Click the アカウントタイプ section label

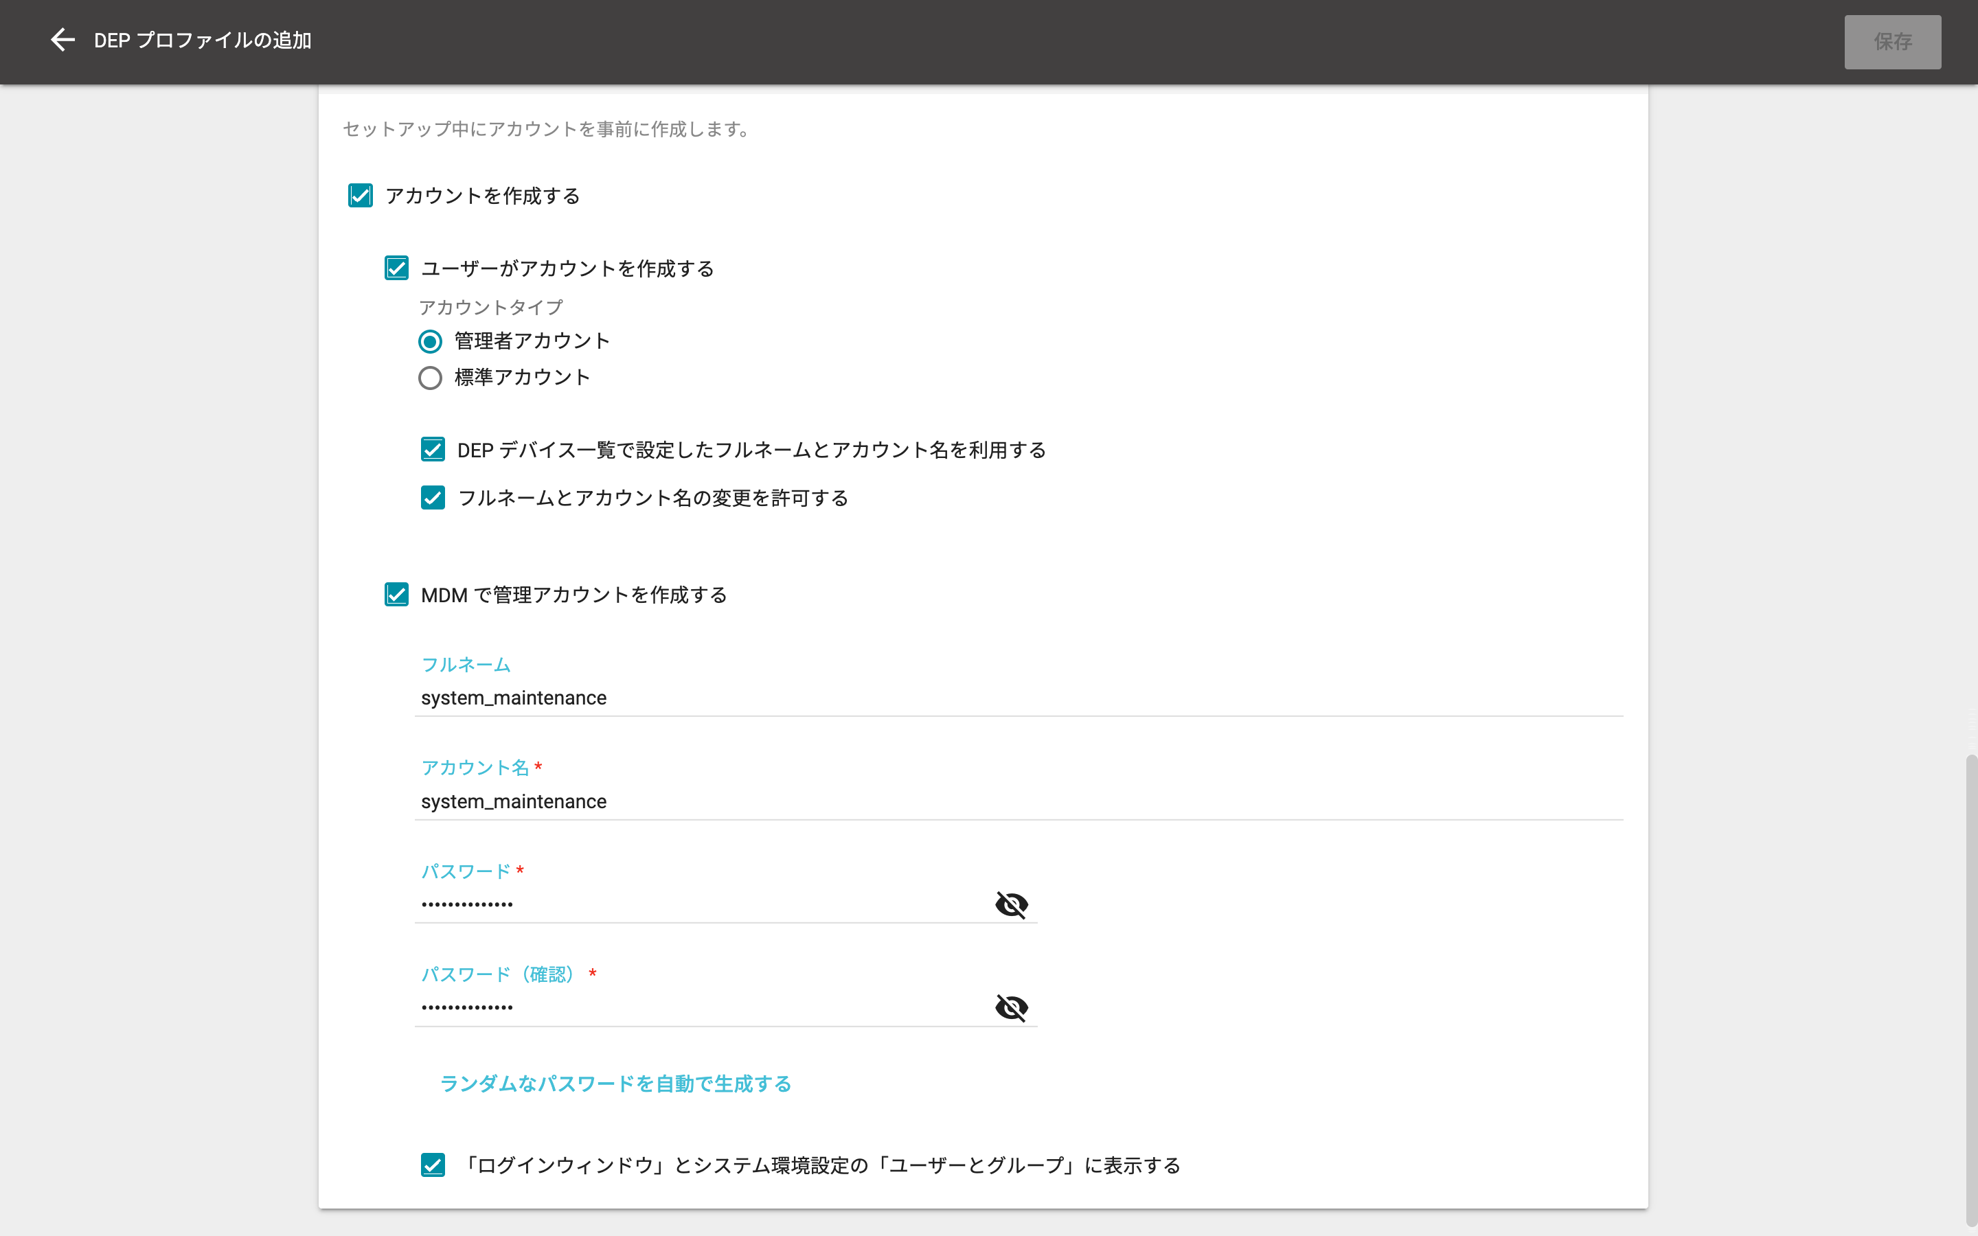490,308
